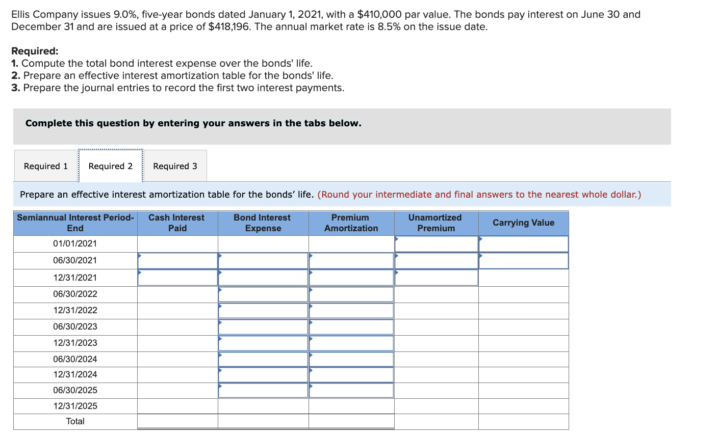Click Cash Interest Paid cell for 06/30/2021
This screenshot has height=436, width=718.
click(x=177, y=261)
